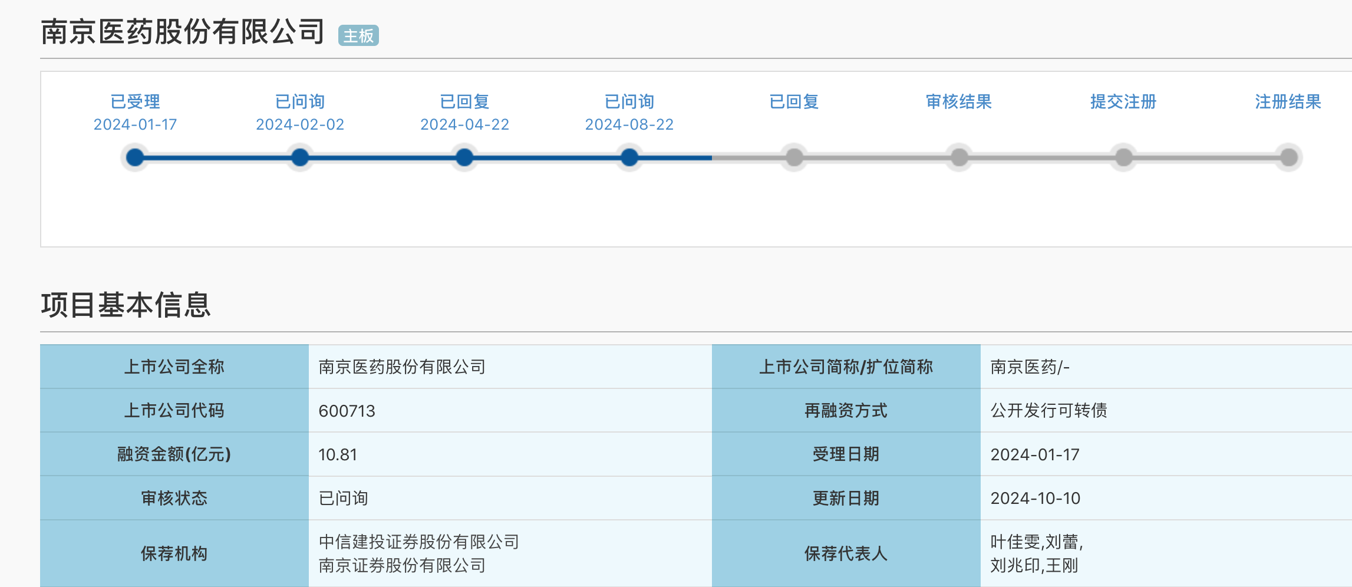Viewport: 1352px width, 587px height.
Task: Select the 2024-02-02 date in the timeline
Action: point(300,124)
